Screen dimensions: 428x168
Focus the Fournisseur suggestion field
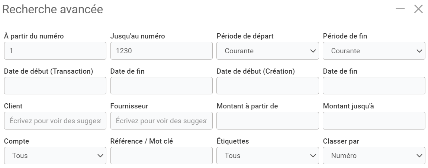point(161,121)
